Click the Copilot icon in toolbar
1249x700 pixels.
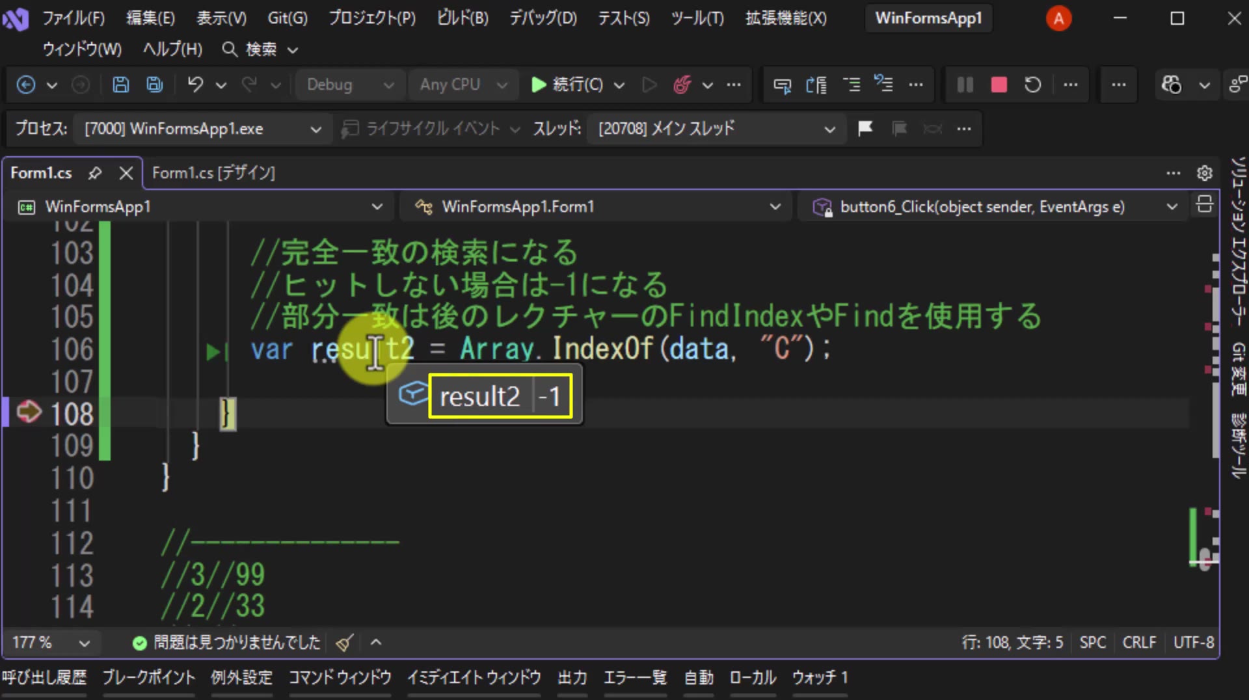click(x=1172, y=85)
